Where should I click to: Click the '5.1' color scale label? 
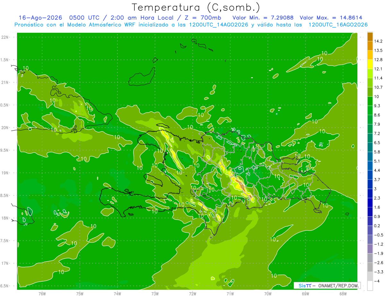378,161
